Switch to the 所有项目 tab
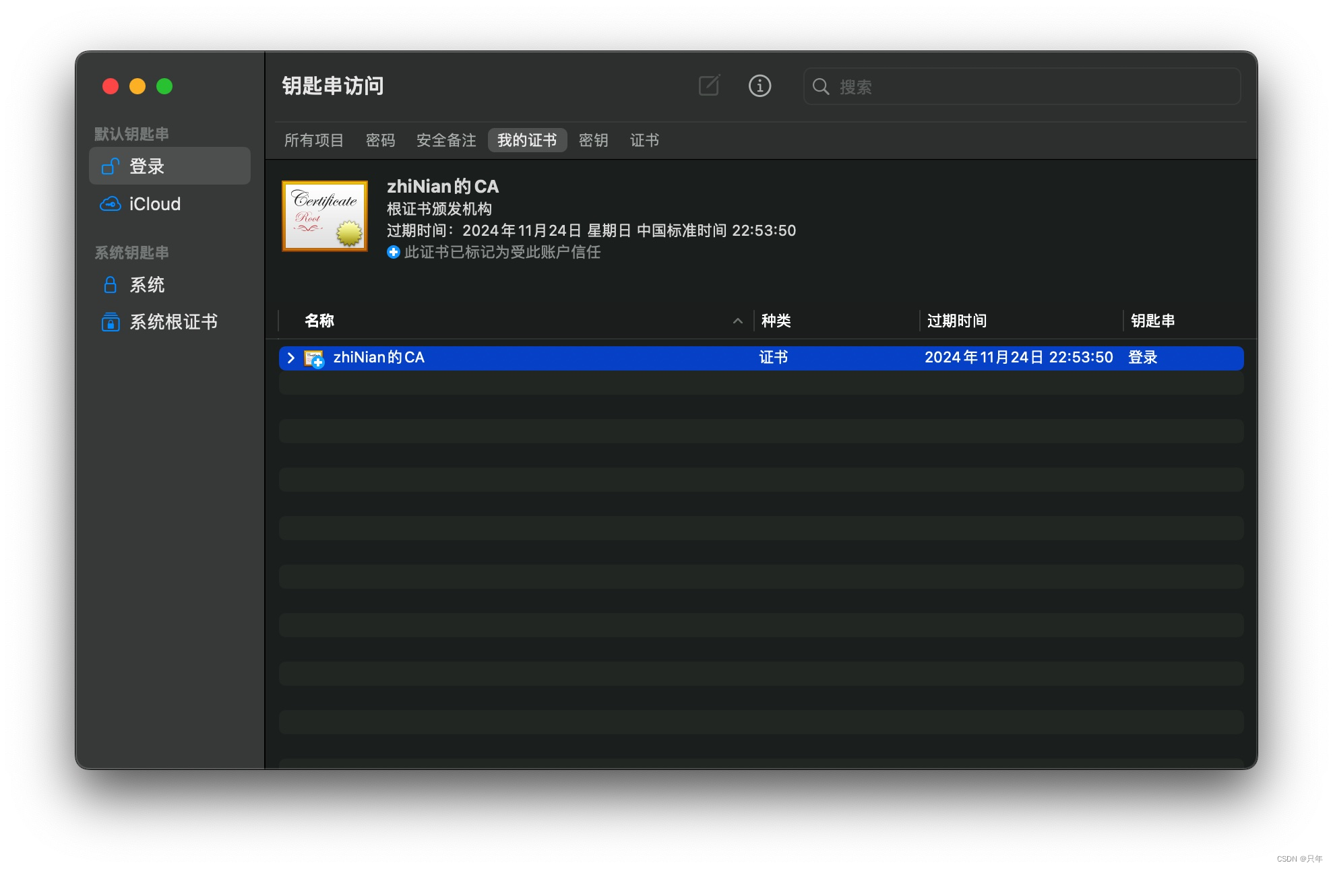 (x=314, y=140)
